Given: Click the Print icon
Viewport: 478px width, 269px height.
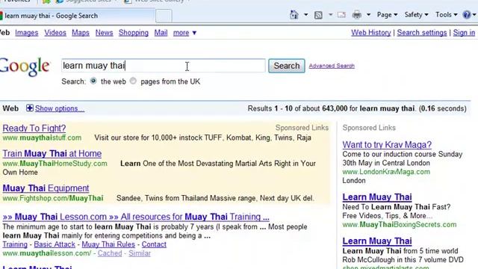Looking at the screenshot, I should (x=357, y=15).
